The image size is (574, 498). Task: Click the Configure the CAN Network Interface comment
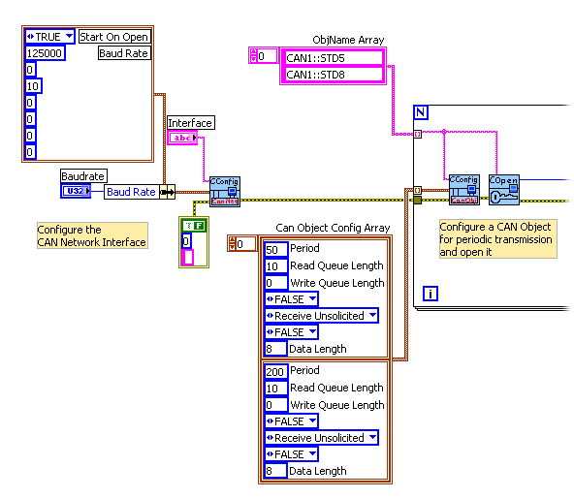tap(92, 235)
